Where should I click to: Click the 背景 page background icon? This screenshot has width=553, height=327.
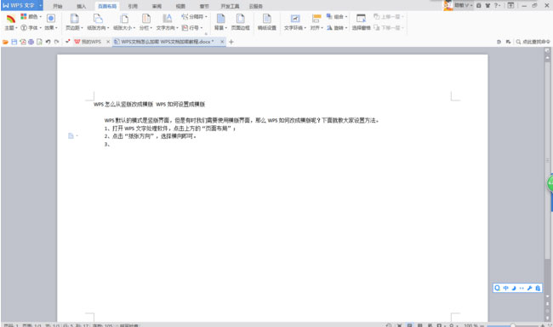click(221, 19)
